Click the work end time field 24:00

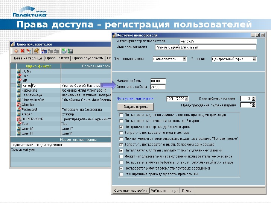pyautogui.click(x=158, y=87)
